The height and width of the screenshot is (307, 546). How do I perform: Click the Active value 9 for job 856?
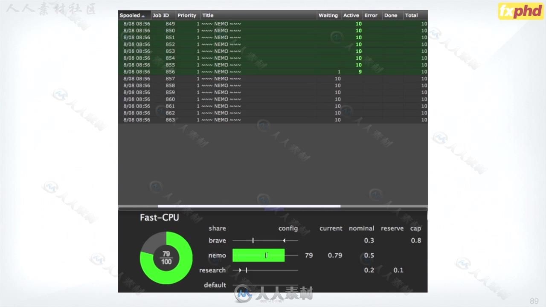point(360,72)
